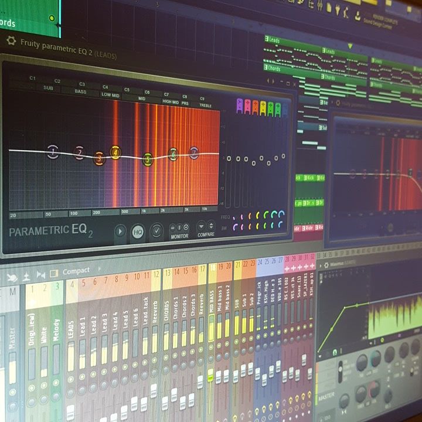This screenshot has width=422, height=422.
Task: Click the pink band 2 type token
Action: 247,107
